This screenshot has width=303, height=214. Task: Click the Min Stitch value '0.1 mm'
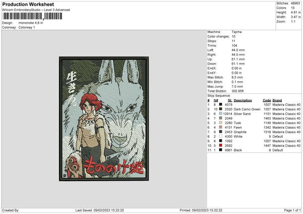(x=237, y=82)
